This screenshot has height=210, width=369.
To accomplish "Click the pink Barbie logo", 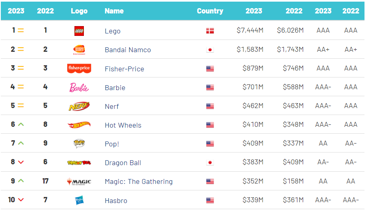I will tap(79, 87).
